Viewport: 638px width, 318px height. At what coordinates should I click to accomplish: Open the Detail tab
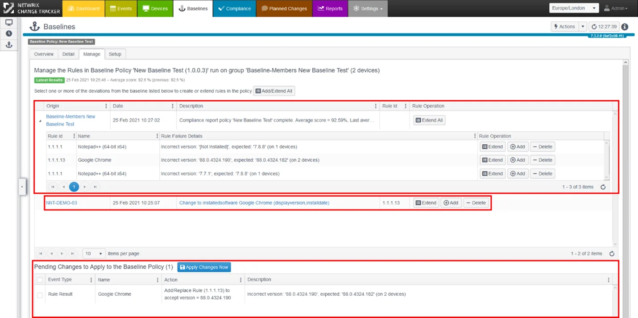pyautogui.click(x=68, y=54)
